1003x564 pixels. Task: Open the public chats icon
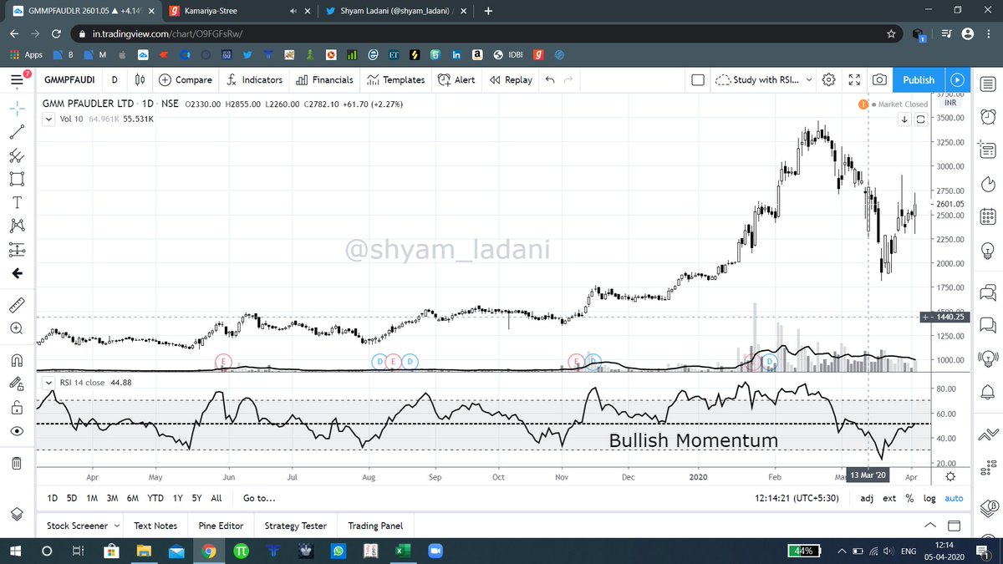coord(987,292)
